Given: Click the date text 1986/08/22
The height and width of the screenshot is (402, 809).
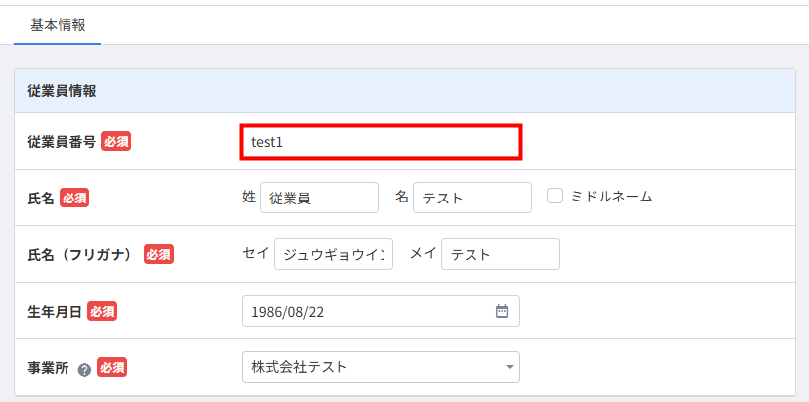Looking at the screenshot, I should coord(288,311).
